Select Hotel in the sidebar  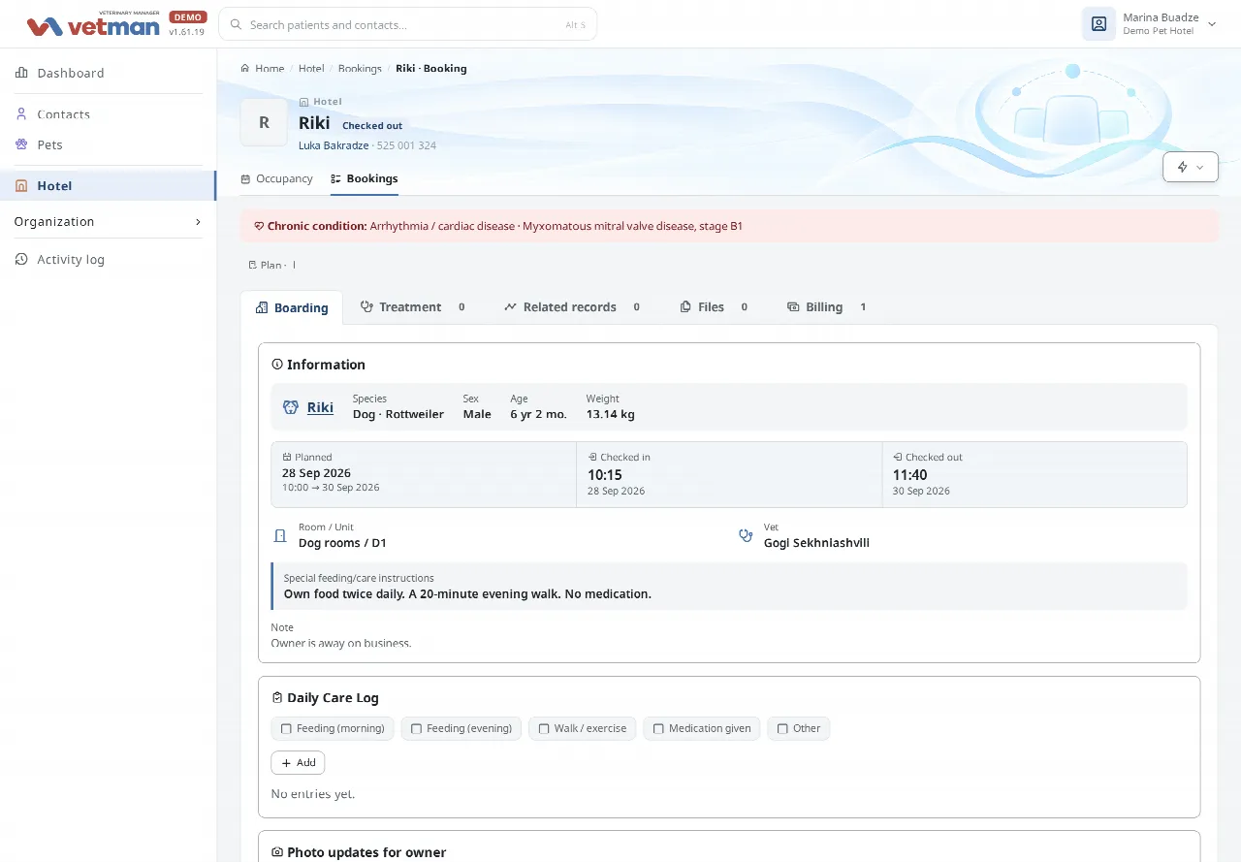[109, 185]
